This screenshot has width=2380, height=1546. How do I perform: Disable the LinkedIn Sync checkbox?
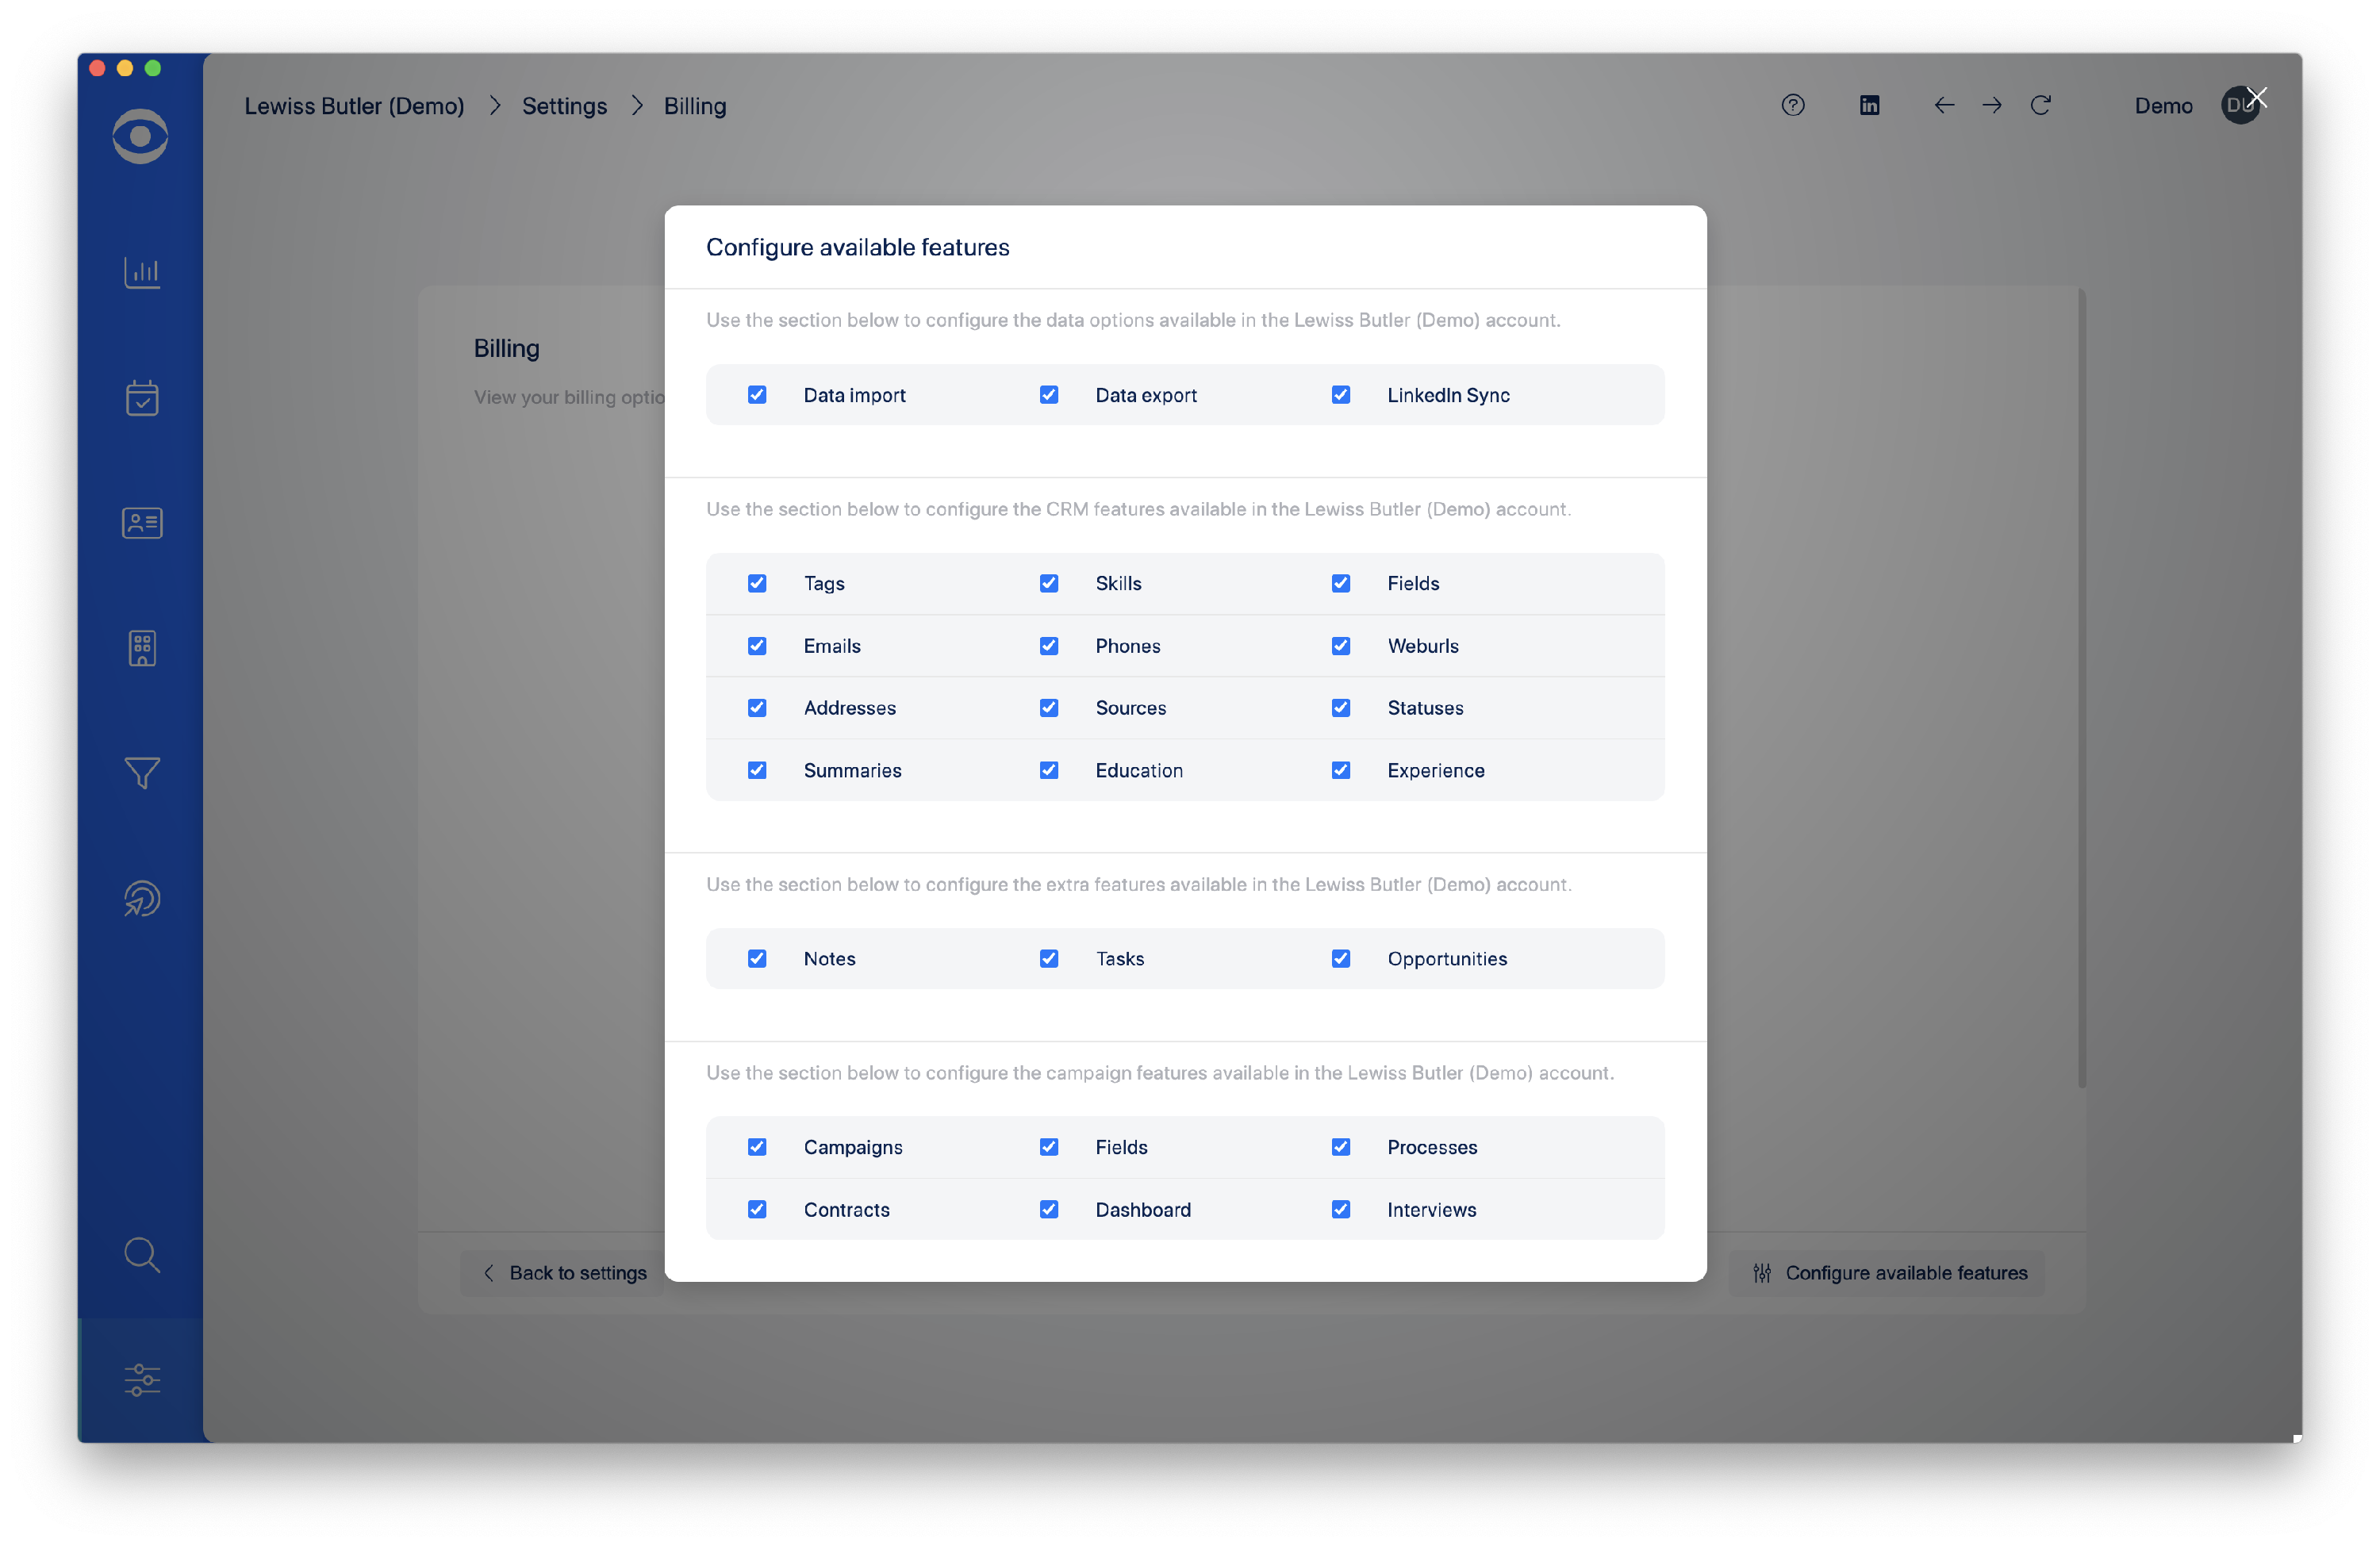click(1341, 394)
